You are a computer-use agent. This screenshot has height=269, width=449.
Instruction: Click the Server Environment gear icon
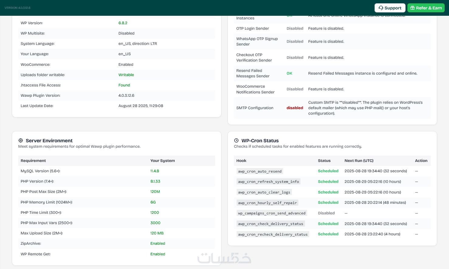(x=21, y=140)
